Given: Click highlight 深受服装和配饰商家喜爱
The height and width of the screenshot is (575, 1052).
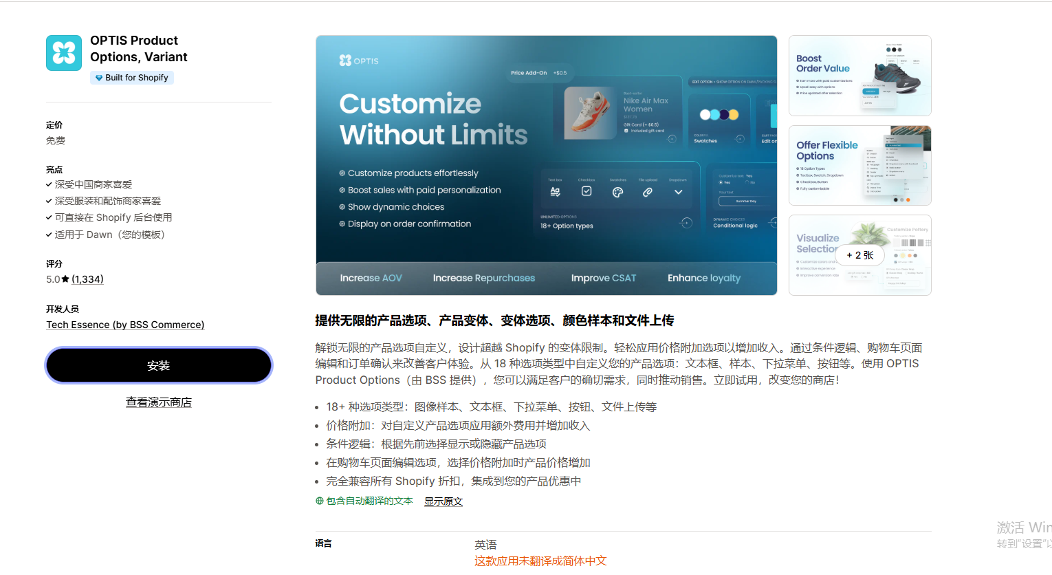Looking at the screenshot, I should [108, 201].
